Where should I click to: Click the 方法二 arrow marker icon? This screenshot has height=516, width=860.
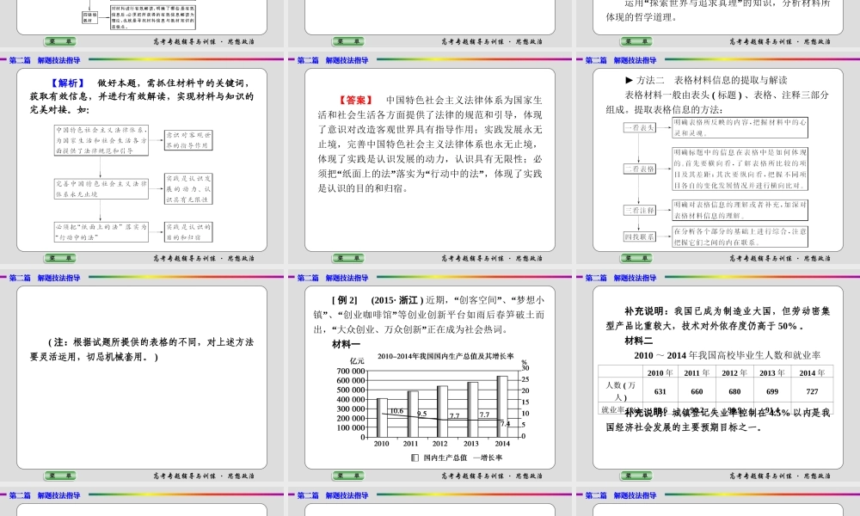pyautogui.click(x=630, y=80)
